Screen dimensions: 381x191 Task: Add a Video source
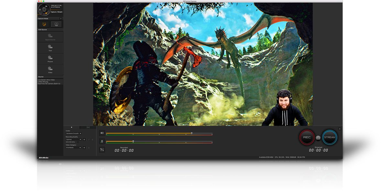tap(50, 70)
